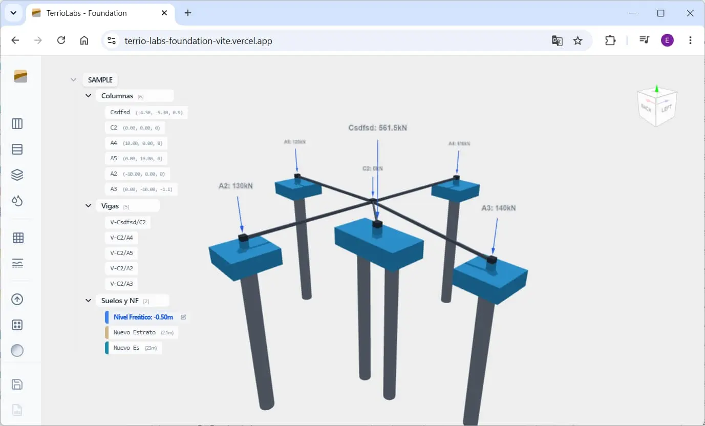The height and width of the screenshot is (426, 705).
Task: Open the browser extensions puzzle icon
Action: pos(610,40)
